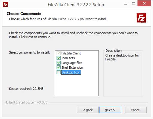Select the Icon sets label
Screen dimensions: 153x119
coord(68,58)
